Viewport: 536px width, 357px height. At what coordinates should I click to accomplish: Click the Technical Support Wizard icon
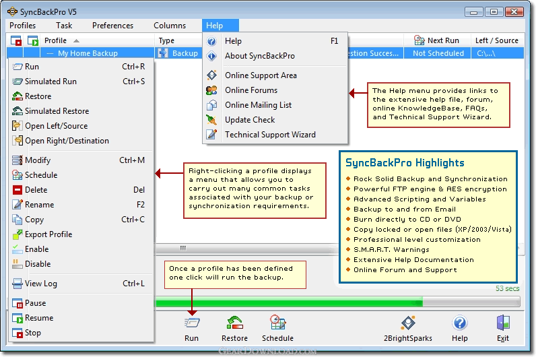[211, 135]
